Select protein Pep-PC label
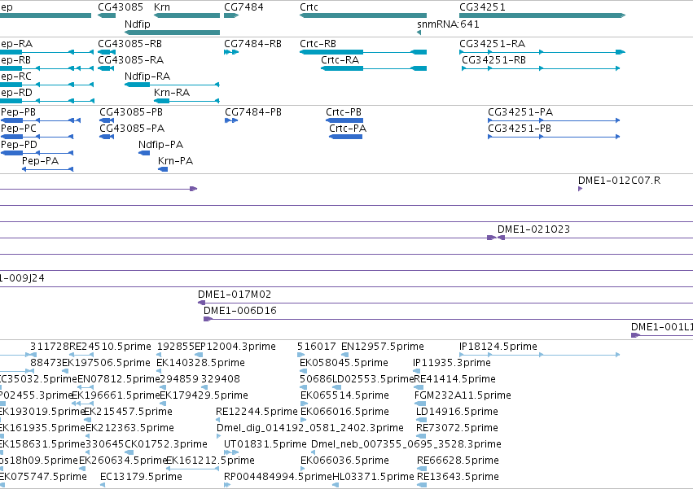This screenshot has width=693, height=489. 19,128
